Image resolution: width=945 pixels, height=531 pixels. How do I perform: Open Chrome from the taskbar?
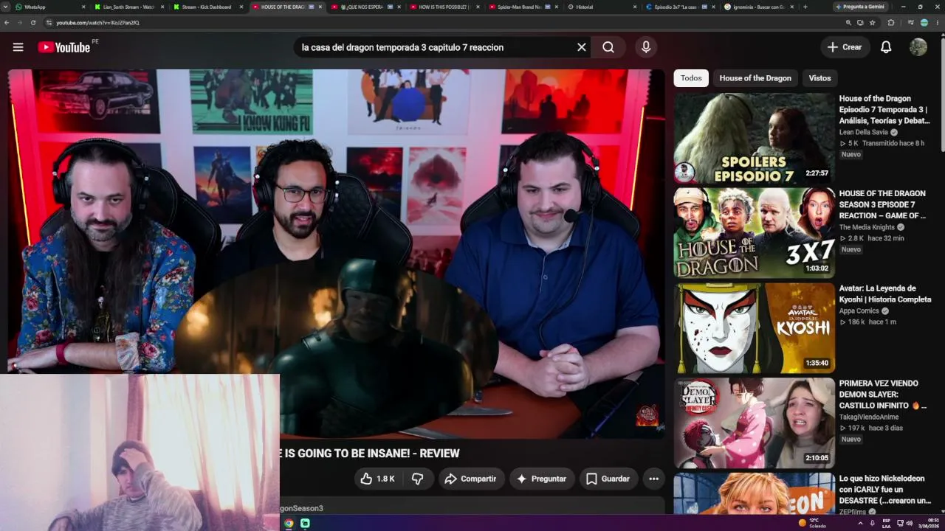pos(289,523)
